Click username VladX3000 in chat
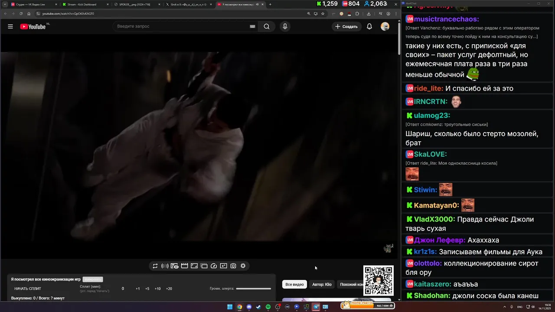The width and height of the screenshot is (555, 312). (x=434, y=219)
